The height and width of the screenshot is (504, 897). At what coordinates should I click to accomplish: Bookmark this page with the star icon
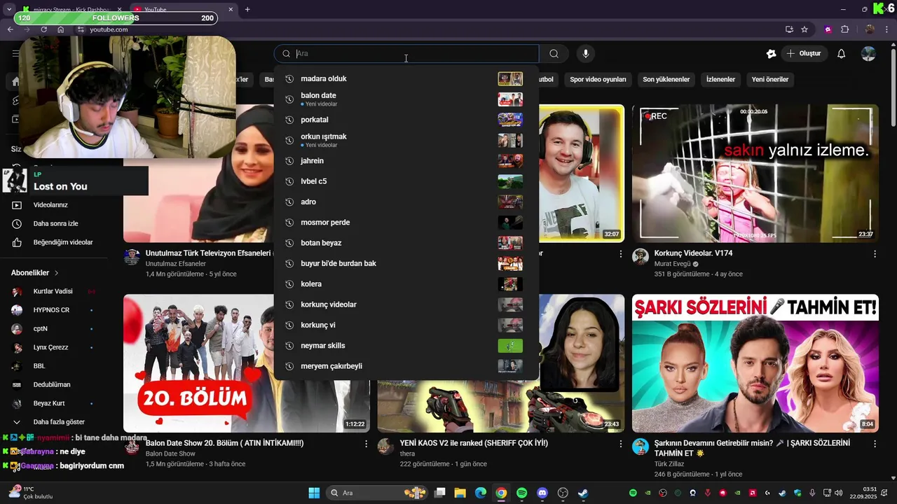click(804, 29)
